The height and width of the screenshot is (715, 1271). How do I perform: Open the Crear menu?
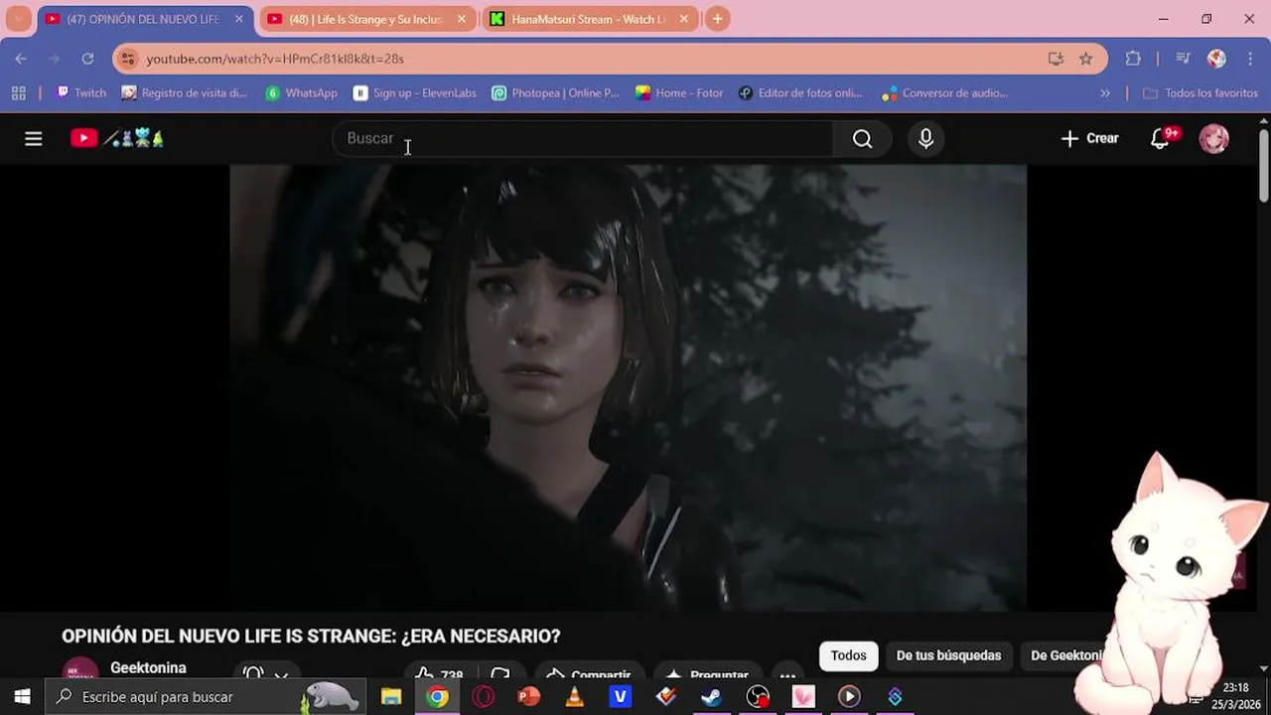[x=1089, y=139]
